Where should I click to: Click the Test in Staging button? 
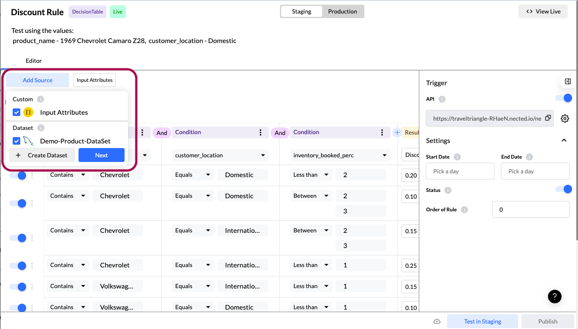tap(482, 321)
